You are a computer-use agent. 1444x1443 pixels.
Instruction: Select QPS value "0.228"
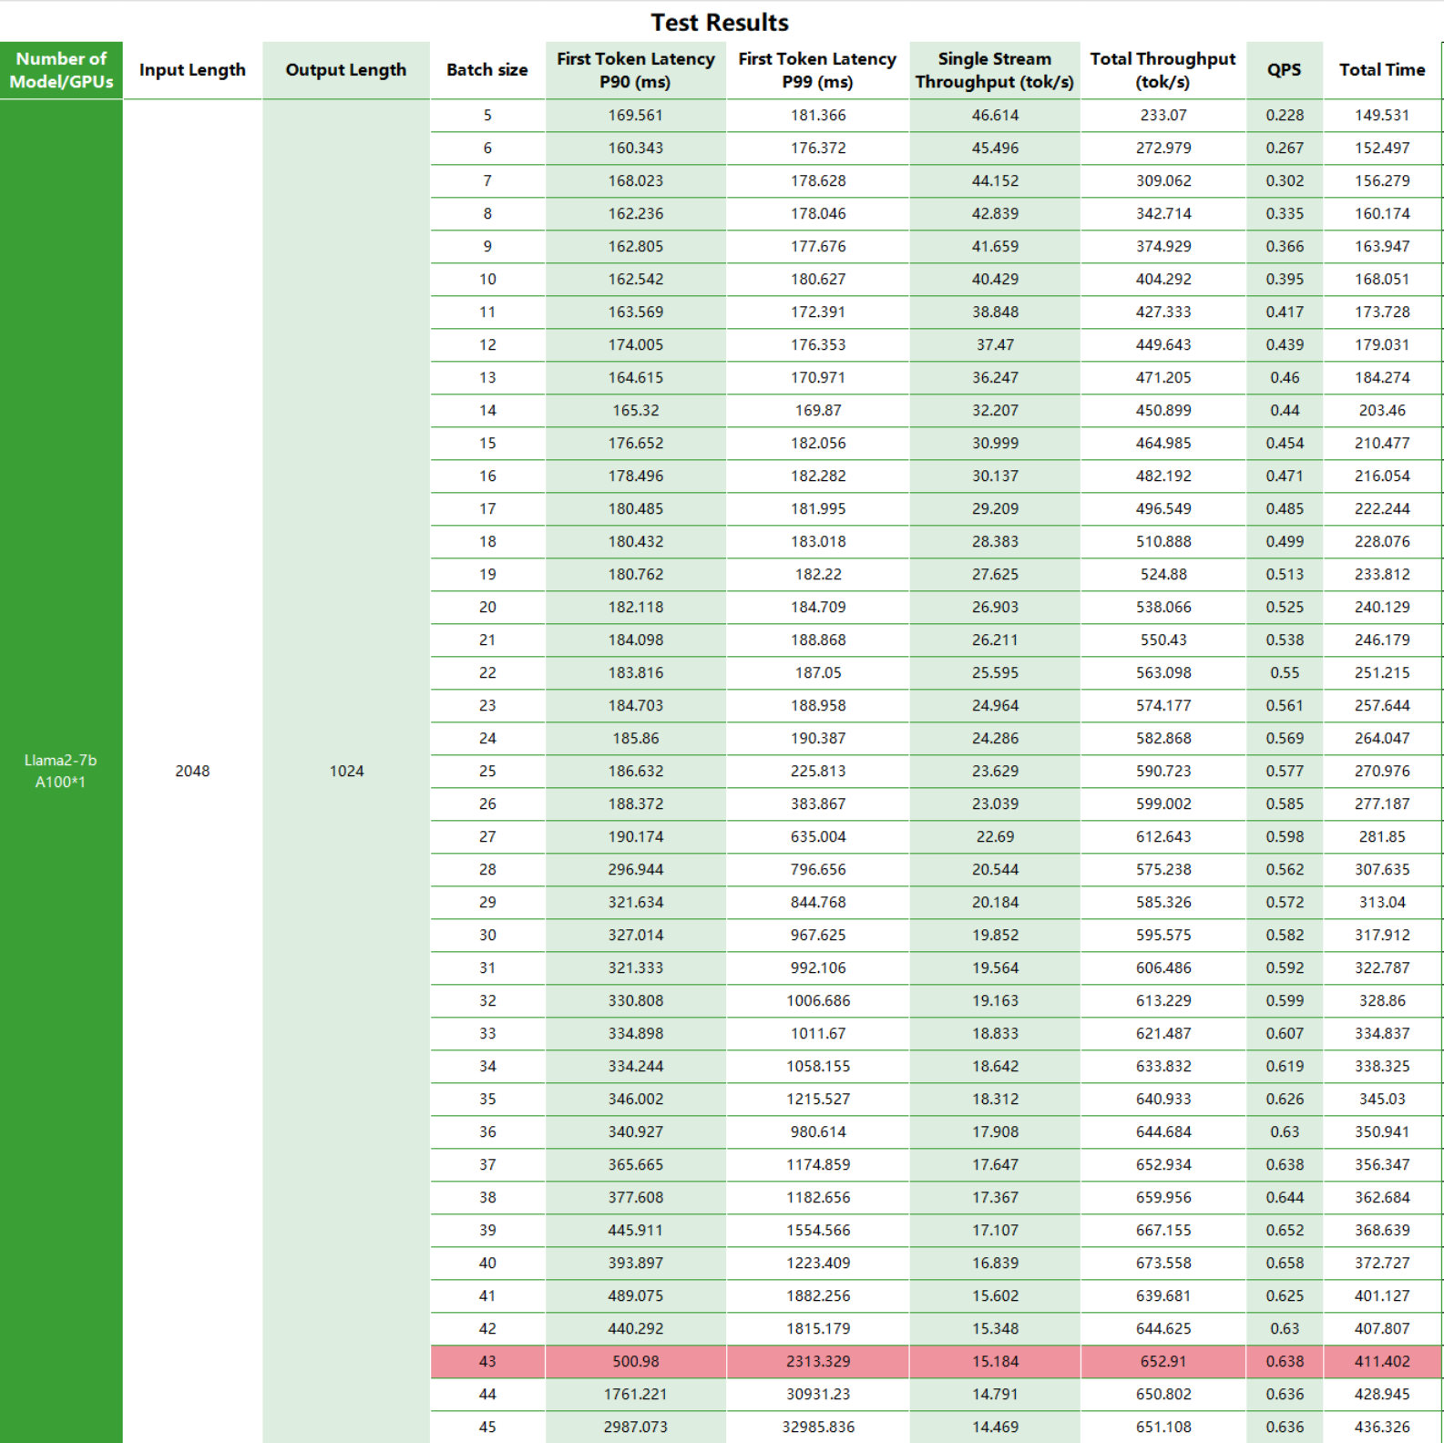1285,116
